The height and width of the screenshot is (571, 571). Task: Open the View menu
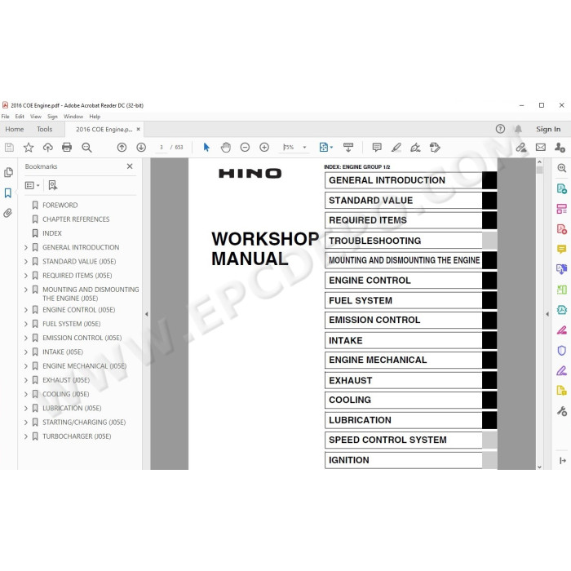pos(36,117)
